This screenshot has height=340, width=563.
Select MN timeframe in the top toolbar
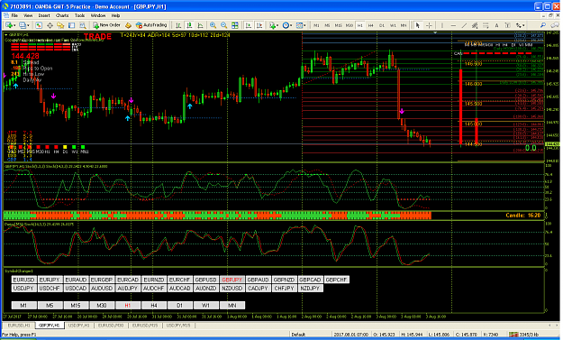pos(404,25)
